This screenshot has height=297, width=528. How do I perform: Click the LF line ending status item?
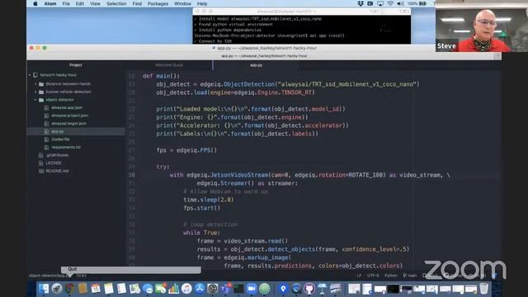[359, 276]
